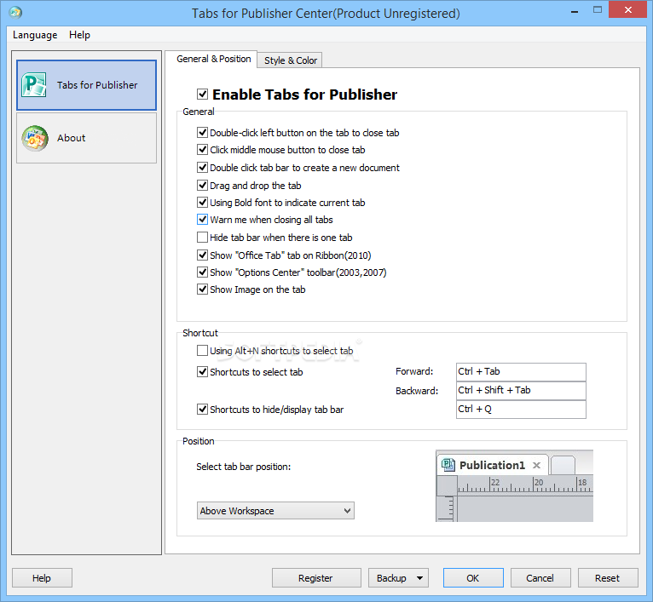Confirm settings with OK button
Screen dimensions: 653x602
[473, 578]
